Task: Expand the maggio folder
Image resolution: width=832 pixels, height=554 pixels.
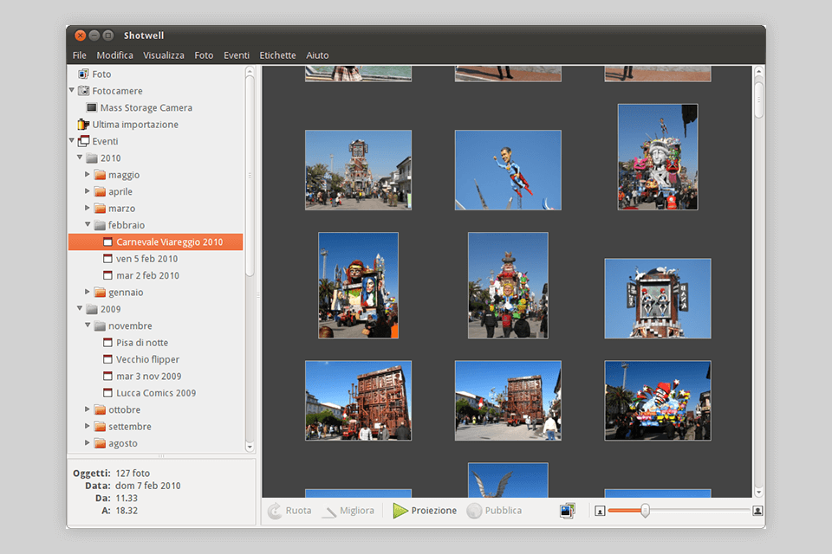Action: click(88, 175)
